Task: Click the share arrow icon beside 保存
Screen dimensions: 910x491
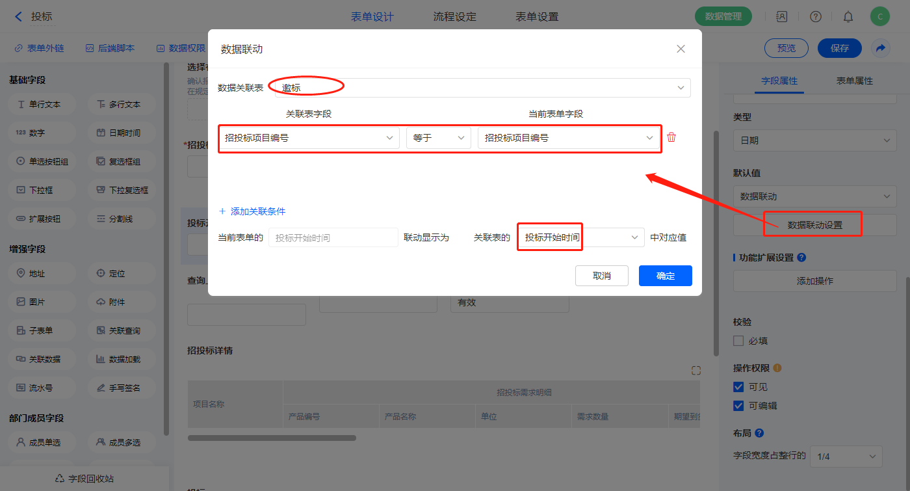Action: coord(880,48)
